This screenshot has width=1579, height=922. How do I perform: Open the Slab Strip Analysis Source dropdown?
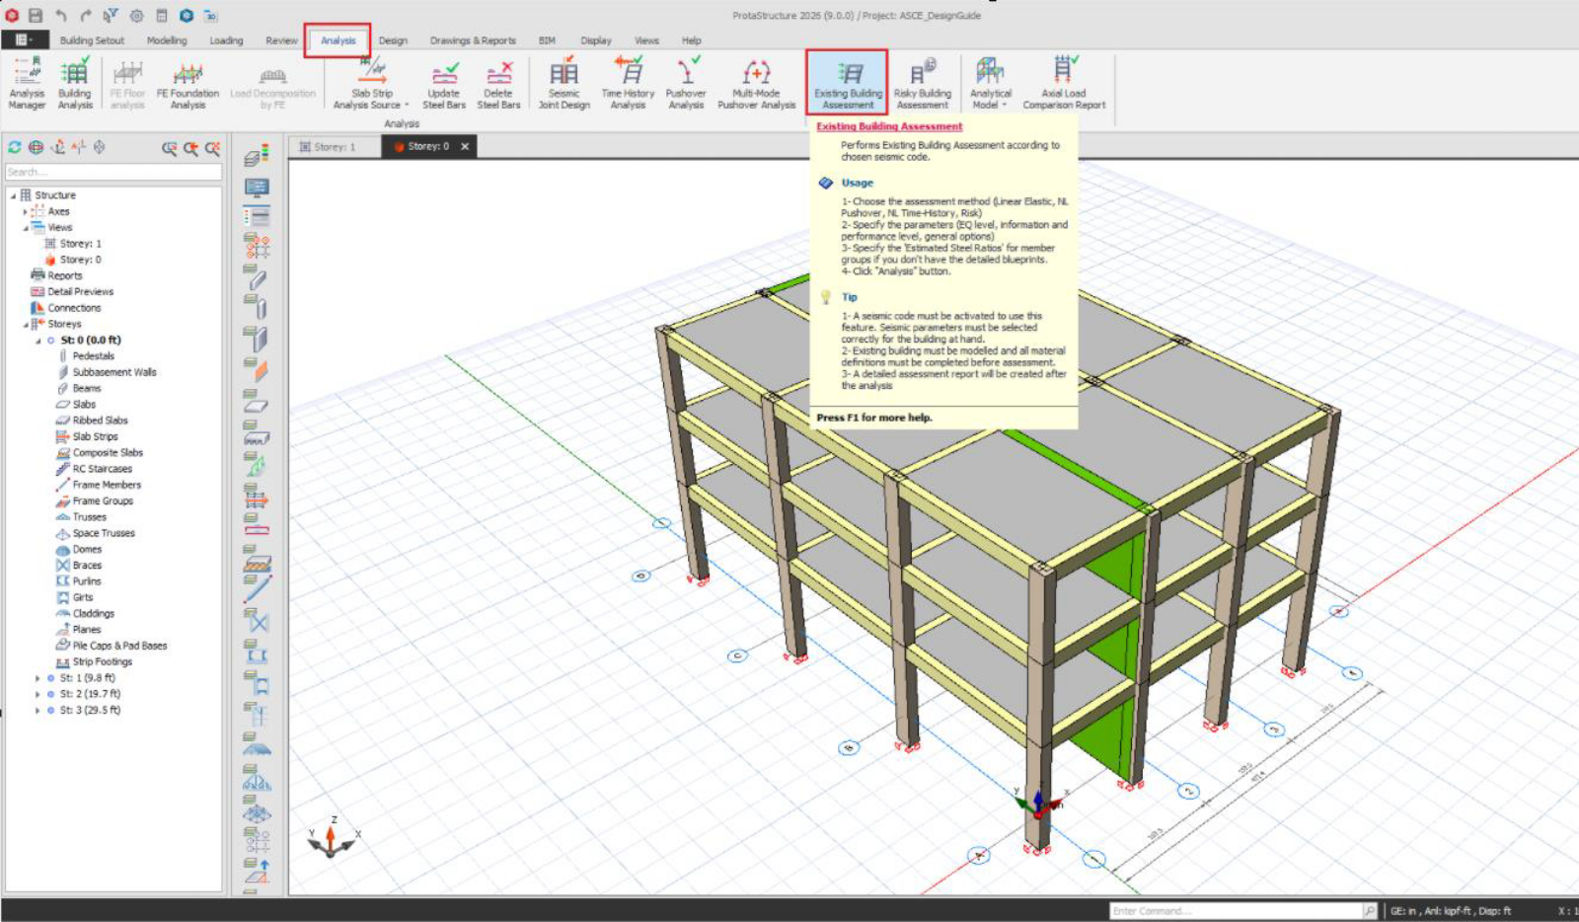371,99
